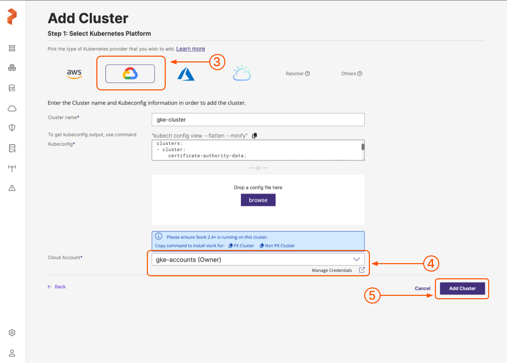Pick the IBM Cloud platform icon
Viewport: 507px width, 363px height.
click(242, 74)
